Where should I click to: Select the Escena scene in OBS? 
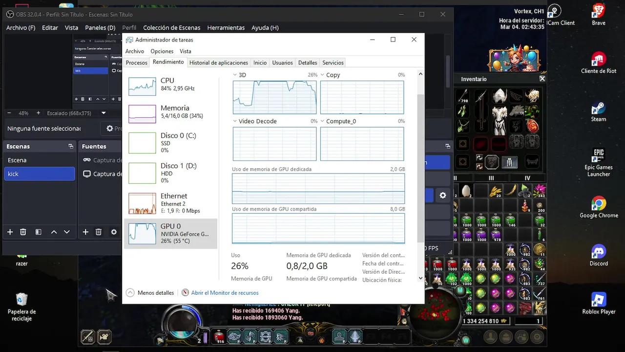40,160
